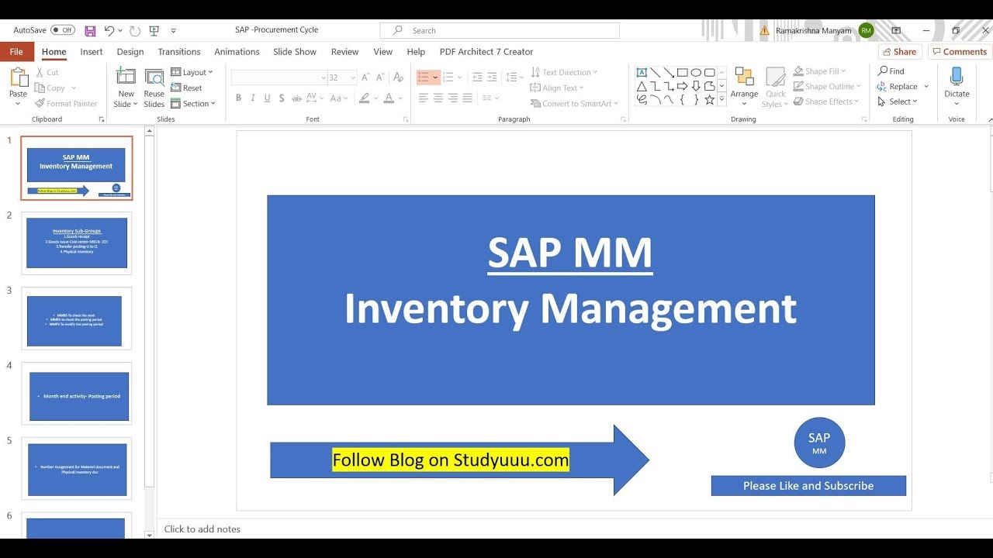Open Select dropdown in Editing
The height and width of the screenshot is (558, 993).
898,102
